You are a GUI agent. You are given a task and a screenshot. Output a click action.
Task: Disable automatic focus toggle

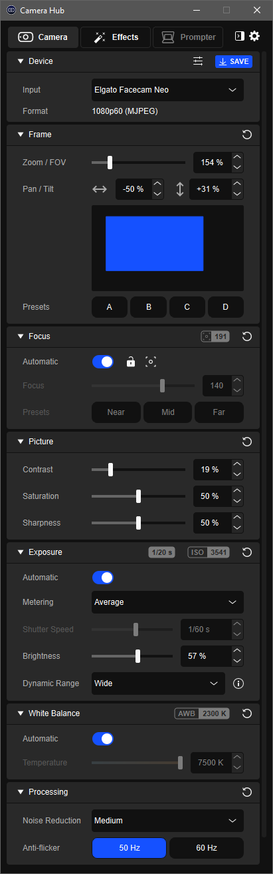103,362
